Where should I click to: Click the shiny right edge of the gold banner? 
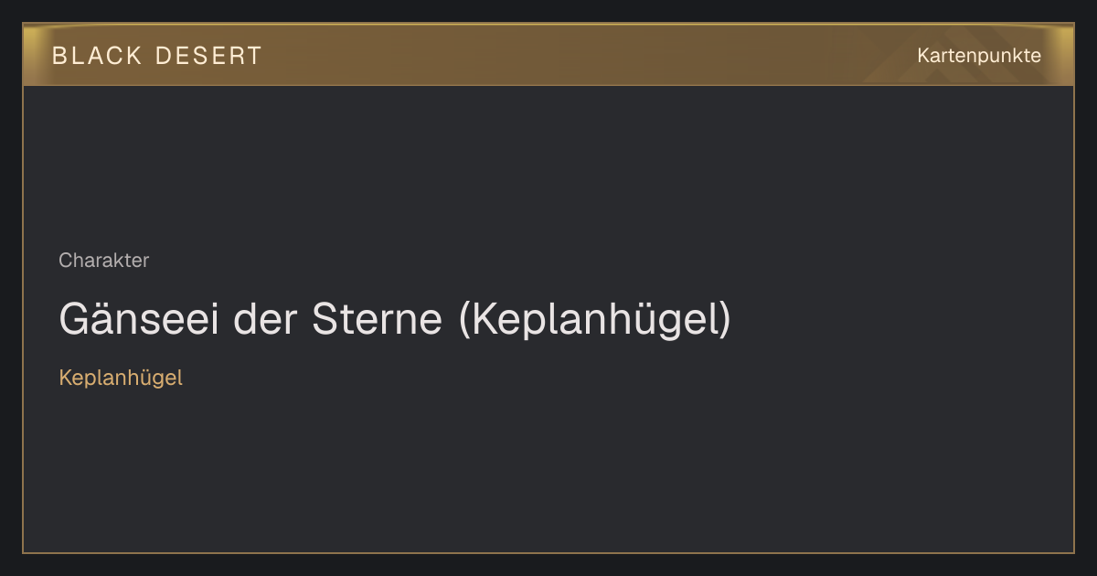1063,55
